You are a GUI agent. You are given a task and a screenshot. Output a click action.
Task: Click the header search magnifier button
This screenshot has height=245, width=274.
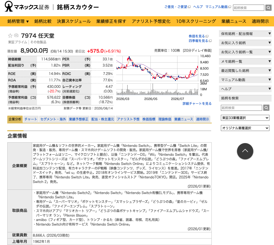[268, 8]
